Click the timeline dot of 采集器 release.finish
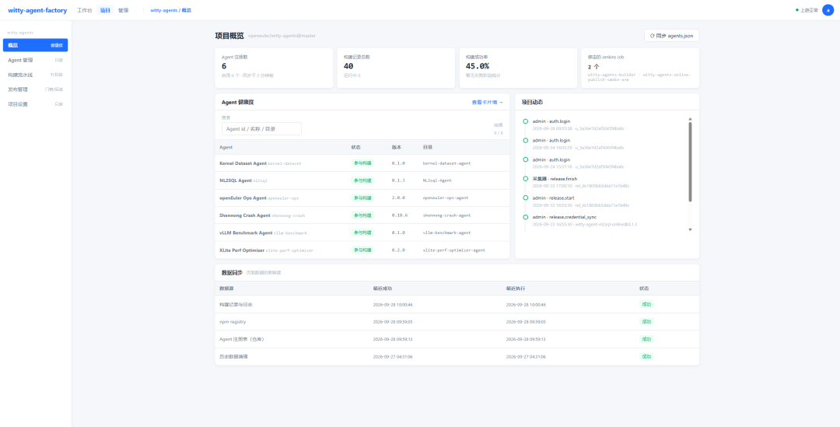This screenshot has width=840, height=427. pos(526,179)
